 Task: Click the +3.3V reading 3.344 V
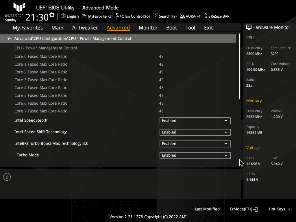tap(252, 180)
